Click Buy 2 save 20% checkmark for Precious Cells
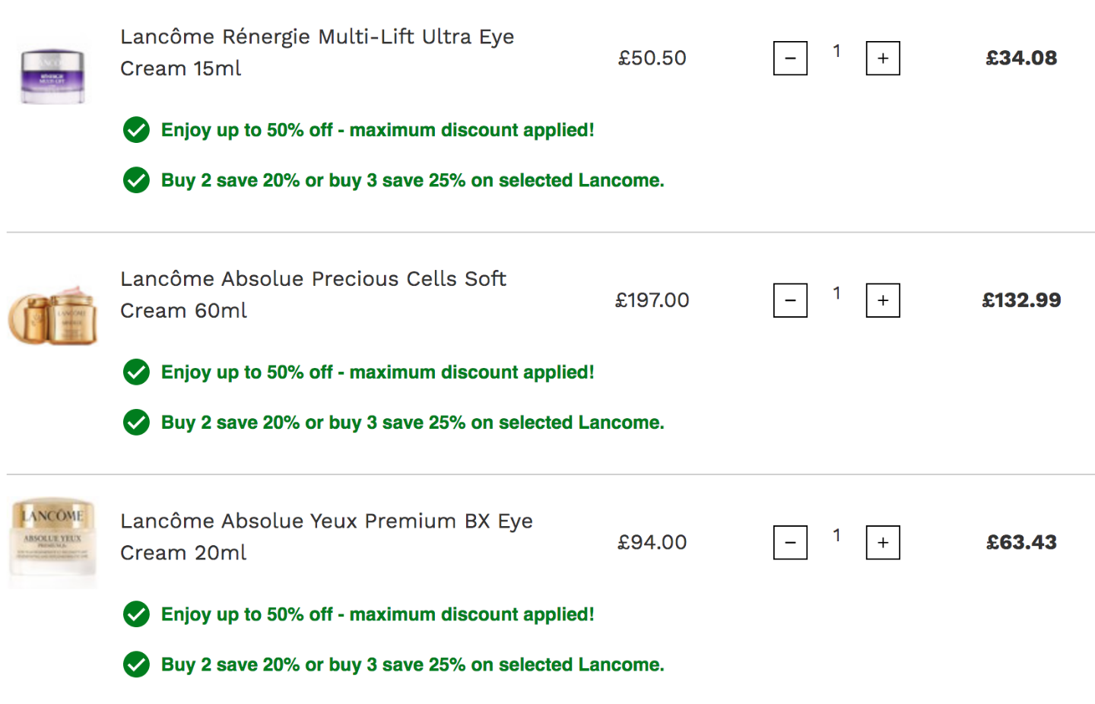The width and height of the screenshot is (1095, 704). 136,423
